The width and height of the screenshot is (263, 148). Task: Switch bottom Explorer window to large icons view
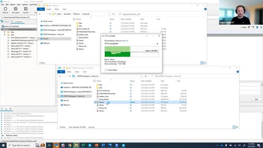point(237,127)
